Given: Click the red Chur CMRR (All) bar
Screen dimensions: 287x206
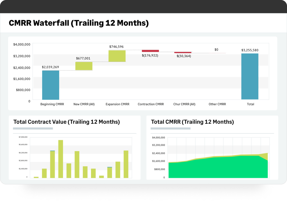Looking at the screenshot, I should coord(183,53).
